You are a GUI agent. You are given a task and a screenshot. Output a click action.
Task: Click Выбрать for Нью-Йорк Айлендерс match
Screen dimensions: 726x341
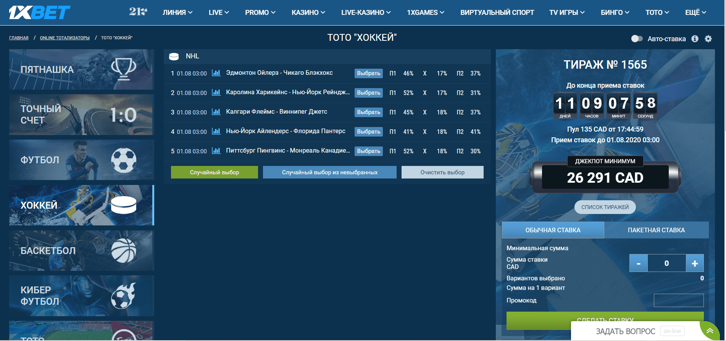coord(369,132)
